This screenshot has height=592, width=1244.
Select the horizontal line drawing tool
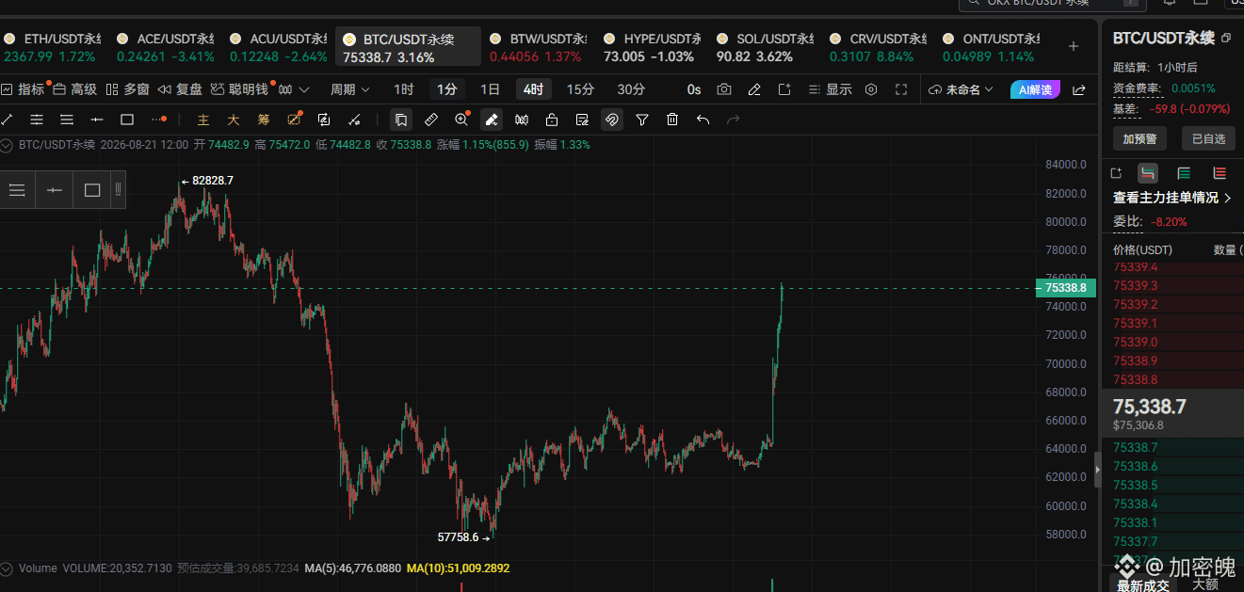pyautogui.click(x=97, y=120)
